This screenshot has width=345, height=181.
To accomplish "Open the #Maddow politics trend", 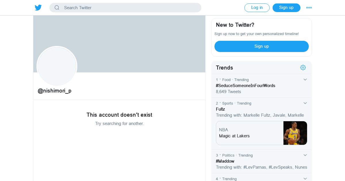I will click(x=225, y=161).
